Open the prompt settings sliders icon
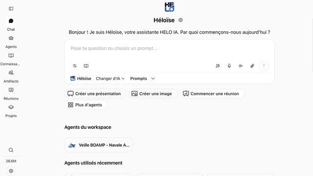The height and width of the screenshot is (176, 313). [75, 66]
